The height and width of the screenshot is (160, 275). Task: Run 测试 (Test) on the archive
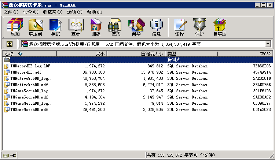pyautogui.click(x=55, y=27)
